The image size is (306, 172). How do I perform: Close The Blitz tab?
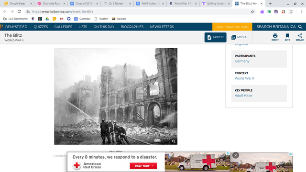[262, 3]
